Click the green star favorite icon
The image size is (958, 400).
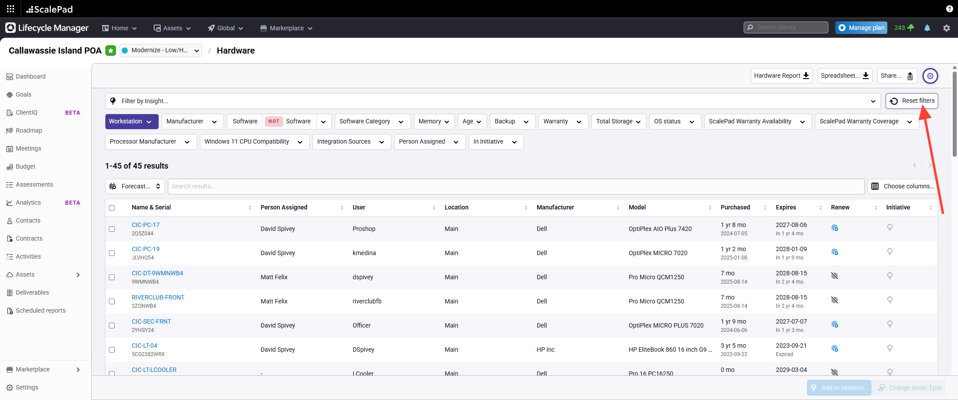111,50
